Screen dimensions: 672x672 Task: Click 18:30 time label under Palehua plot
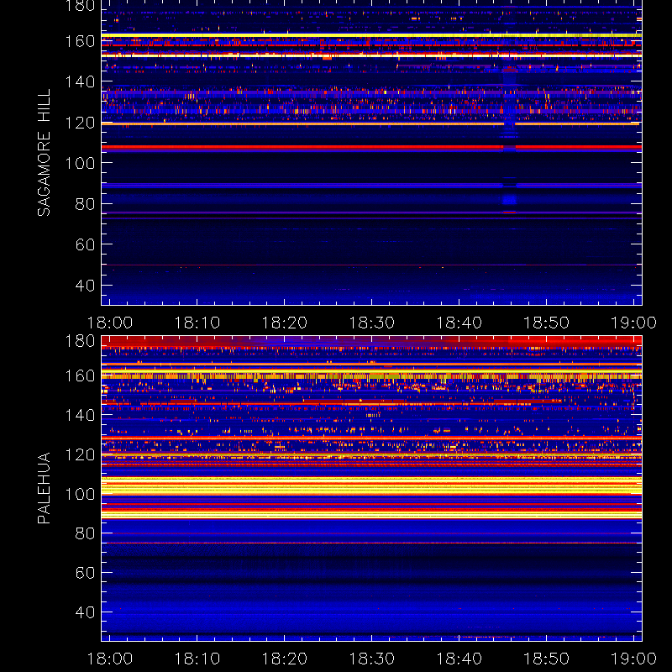[x=372, y=659]
